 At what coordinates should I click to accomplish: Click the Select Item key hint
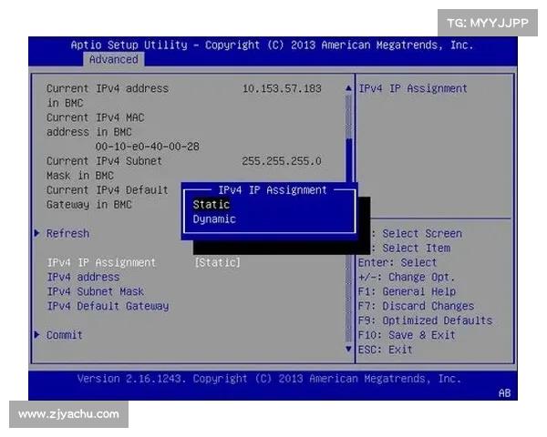click(x=411, y=248)
